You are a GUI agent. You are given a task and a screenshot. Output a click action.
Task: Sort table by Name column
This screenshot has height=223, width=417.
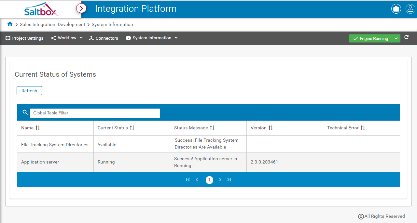tap(38, 128)
